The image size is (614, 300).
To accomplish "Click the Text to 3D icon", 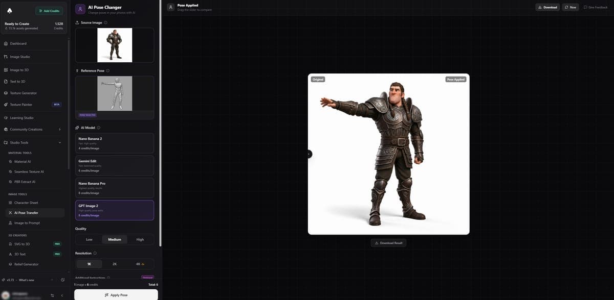I will tap(6, 81).
